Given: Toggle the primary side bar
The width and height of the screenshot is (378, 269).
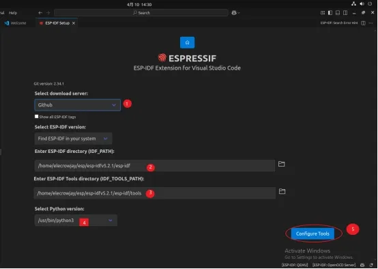Looking at the screenshot, I should coord(330,13).
